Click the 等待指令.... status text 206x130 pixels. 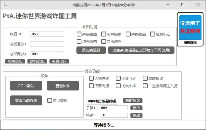coord(105,125)
